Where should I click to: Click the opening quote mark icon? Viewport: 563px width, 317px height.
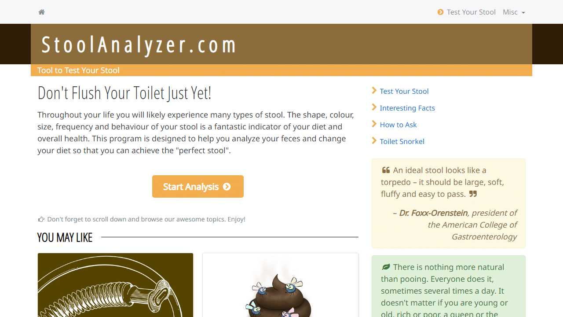pos(386,170)
